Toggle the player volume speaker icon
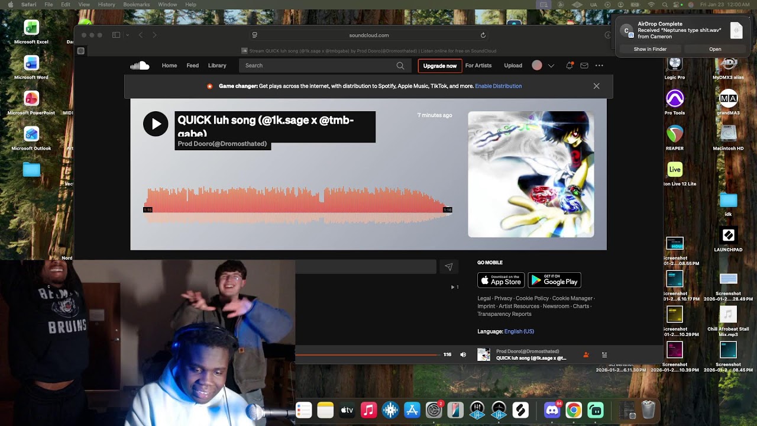The width and height of the screenshot is (757, 426). 463,354
